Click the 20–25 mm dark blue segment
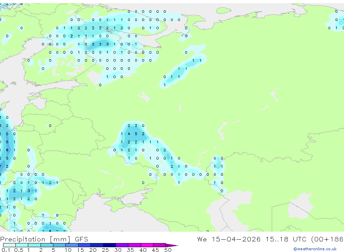 pyautogui.click(x=97, y=245)
